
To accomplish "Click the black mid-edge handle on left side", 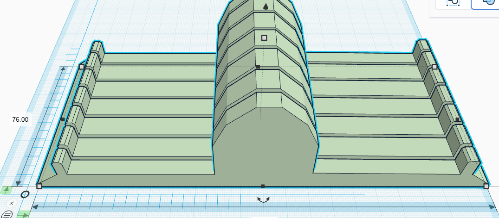I will pos(63,119).
